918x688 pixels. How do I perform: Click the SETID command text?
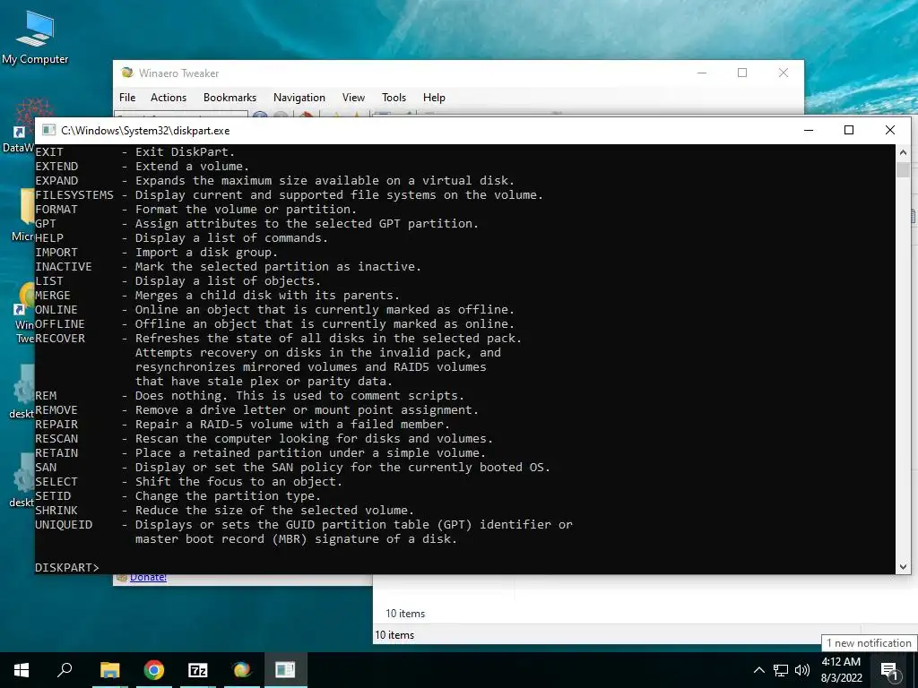53,496
